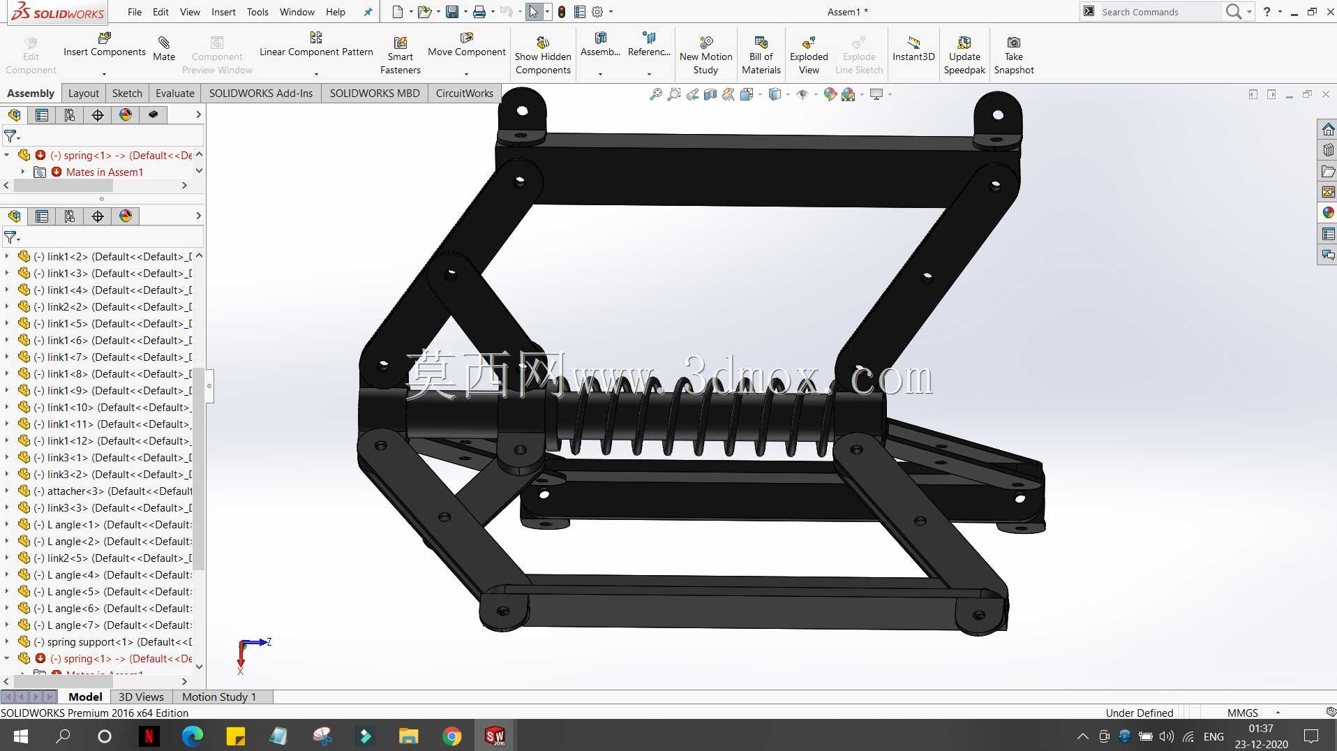Screen dimensions: 1337x751
Task: Expand upper panel tabs chevron
Action: click(198, 115)
